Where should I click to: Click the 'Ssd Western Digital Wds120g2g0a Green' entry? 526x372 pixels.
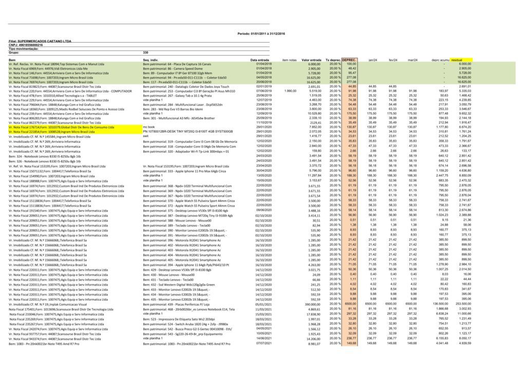179,285
